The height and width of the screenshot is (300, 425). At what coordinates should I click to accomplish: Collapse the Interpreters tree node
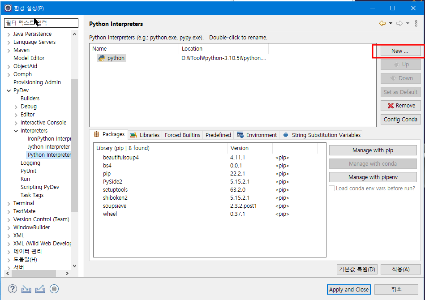[16, 131]
